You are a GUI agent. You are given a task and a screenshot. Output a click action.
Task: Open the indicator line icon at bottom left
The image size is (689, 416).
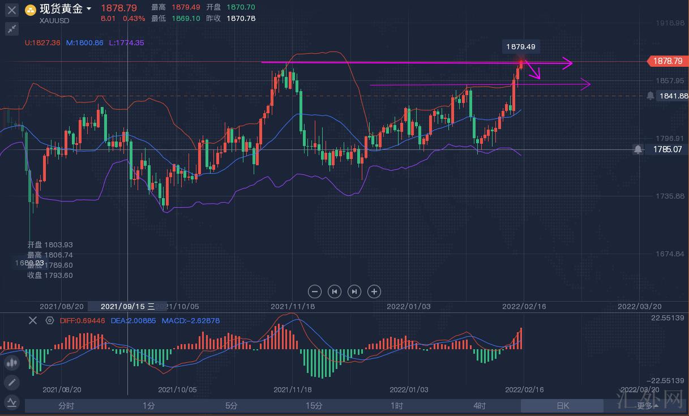click(12, 402)
